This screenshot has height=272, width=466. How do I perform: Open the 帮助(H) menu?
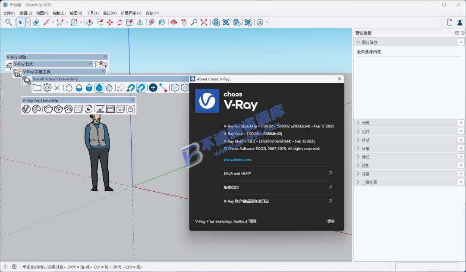pyautogui.click(x=152, y=13)
